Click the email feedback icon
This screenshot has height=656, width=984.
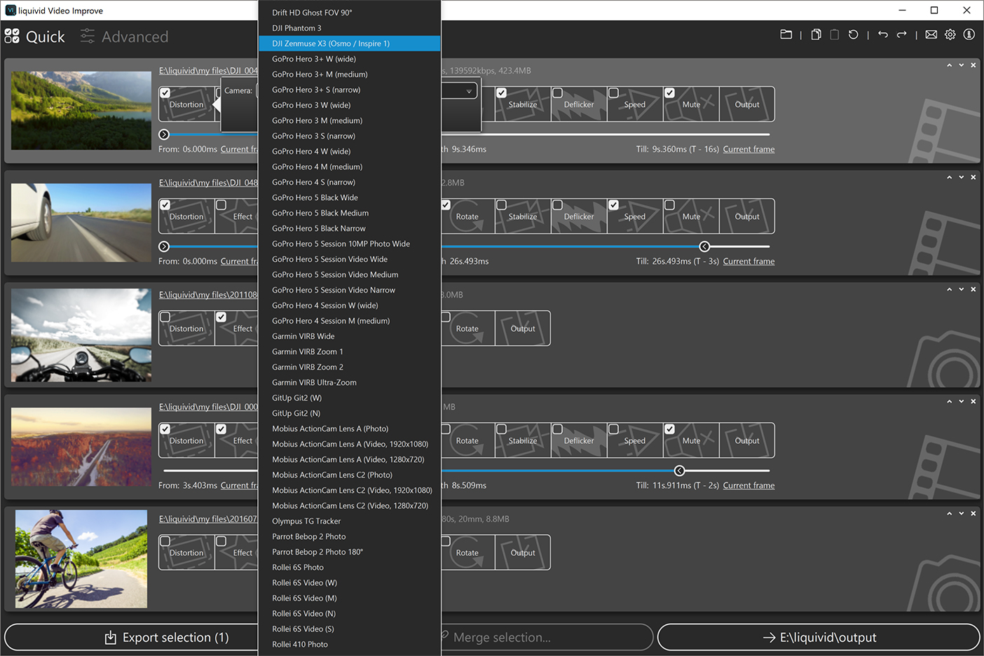[x=931, y=34]
